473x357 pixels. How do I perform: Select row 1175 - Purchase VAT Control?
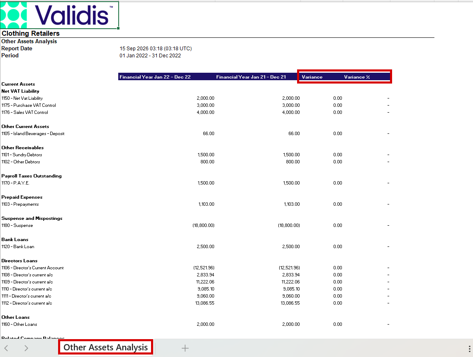[x=29, y=105]
